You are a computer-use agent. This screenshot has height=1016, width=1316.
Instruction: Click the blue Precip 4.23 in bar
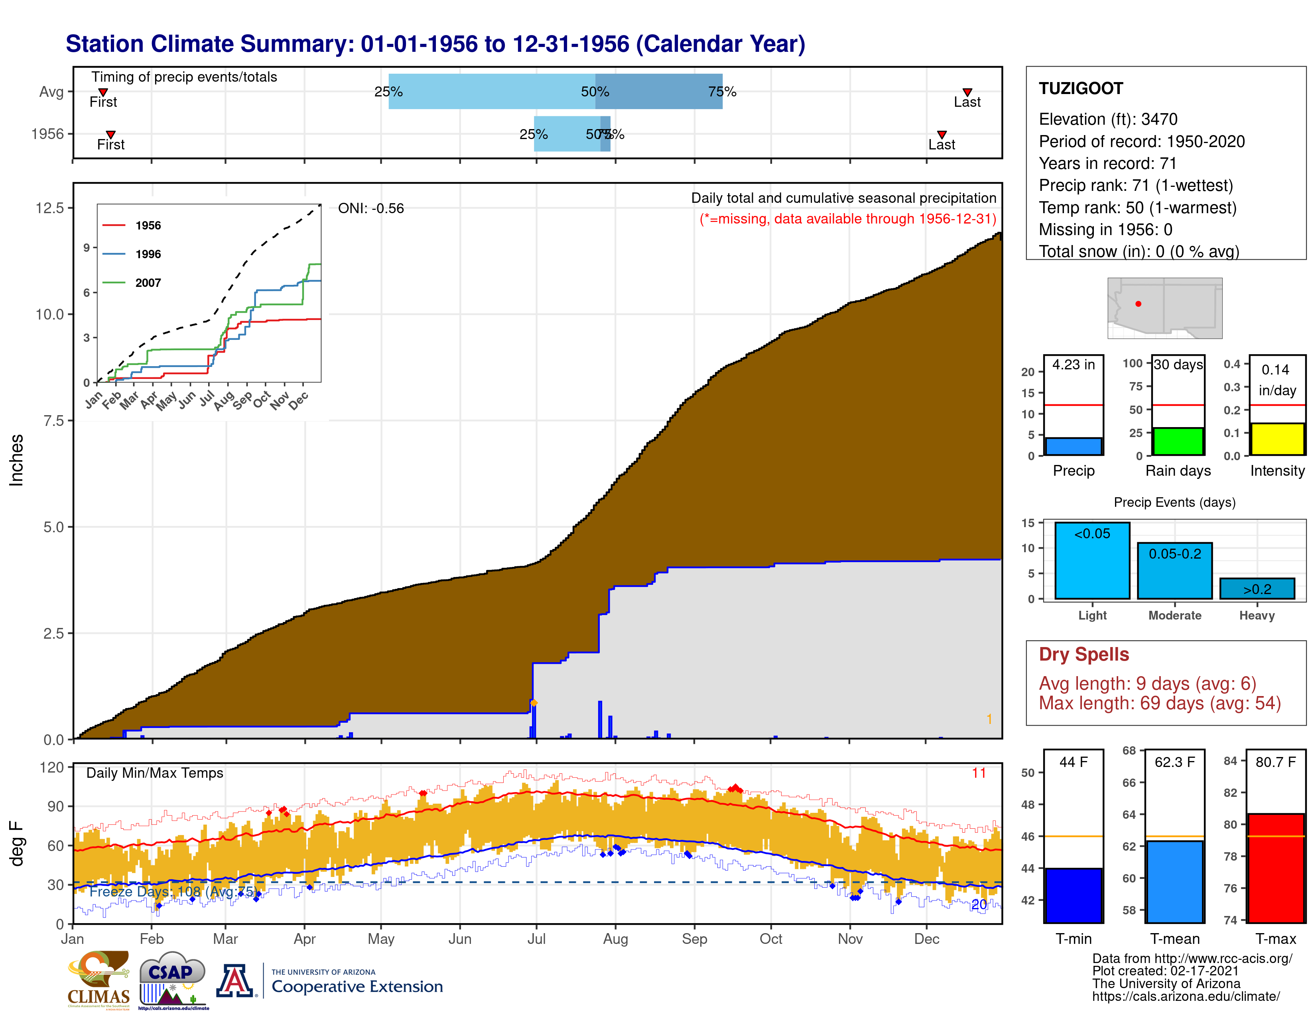coord(1073,446)
